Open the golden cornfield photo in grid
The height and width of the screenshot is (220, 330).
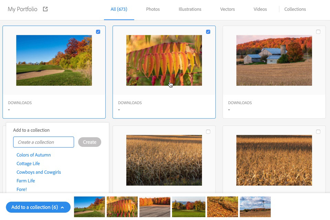274,160
